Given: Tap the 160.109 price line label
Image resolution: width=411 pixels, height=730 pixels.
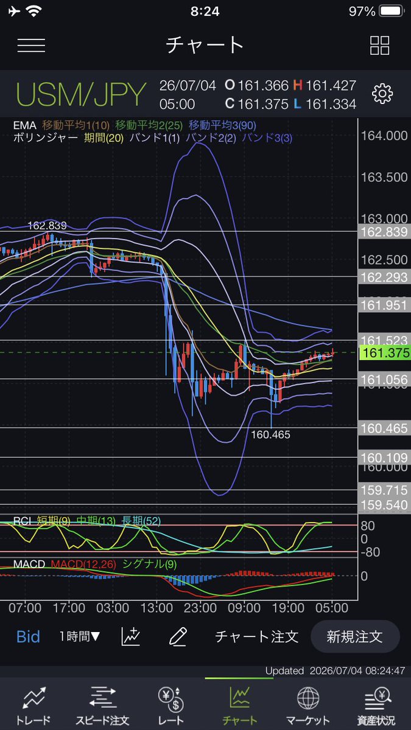Looking at the screenshot, I should (383, 457).
